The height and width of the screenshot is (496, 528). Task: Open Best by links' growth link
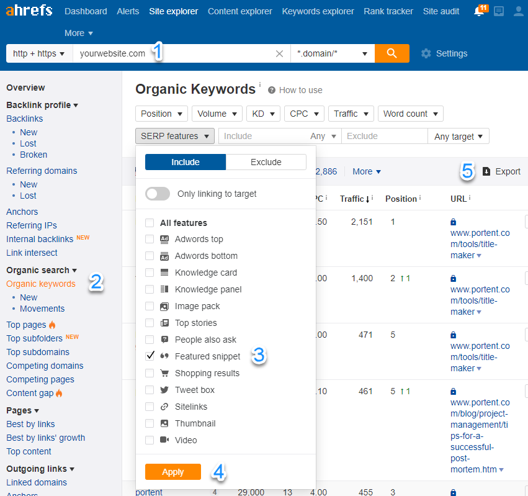click(x=46, y=438)
